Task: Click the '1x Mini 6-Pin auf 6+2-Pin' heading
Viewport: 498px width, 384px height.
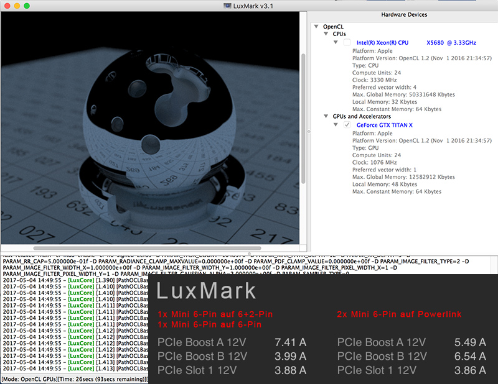Action: click(215, 314)
